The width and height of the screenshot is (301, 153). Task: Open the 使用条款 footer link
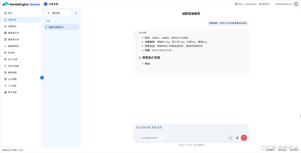270,150
